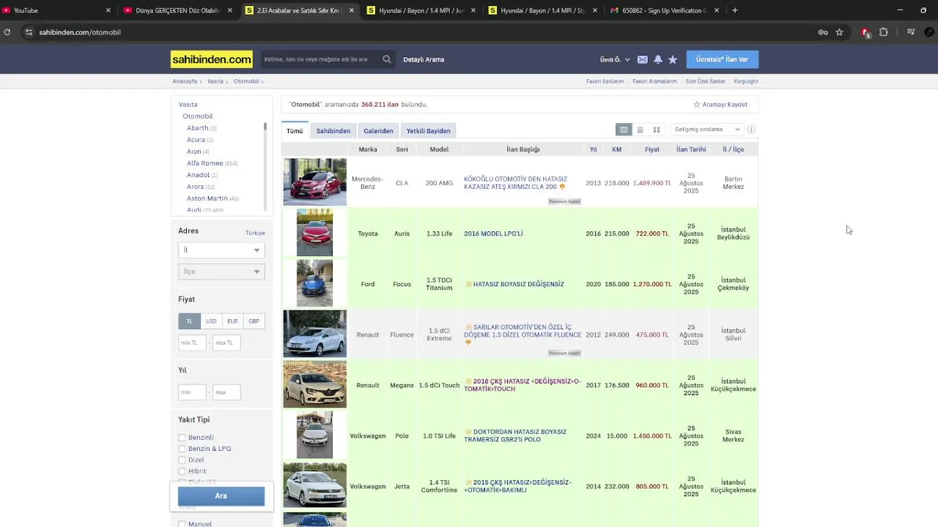Open the browser profile avatar icon
Image resolution: width=938 pixels, height=527 pixels.
(929, 32)
